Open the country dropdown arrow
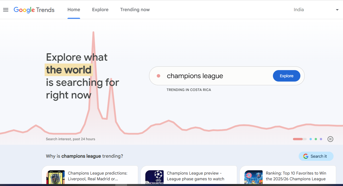 point(337,9)
